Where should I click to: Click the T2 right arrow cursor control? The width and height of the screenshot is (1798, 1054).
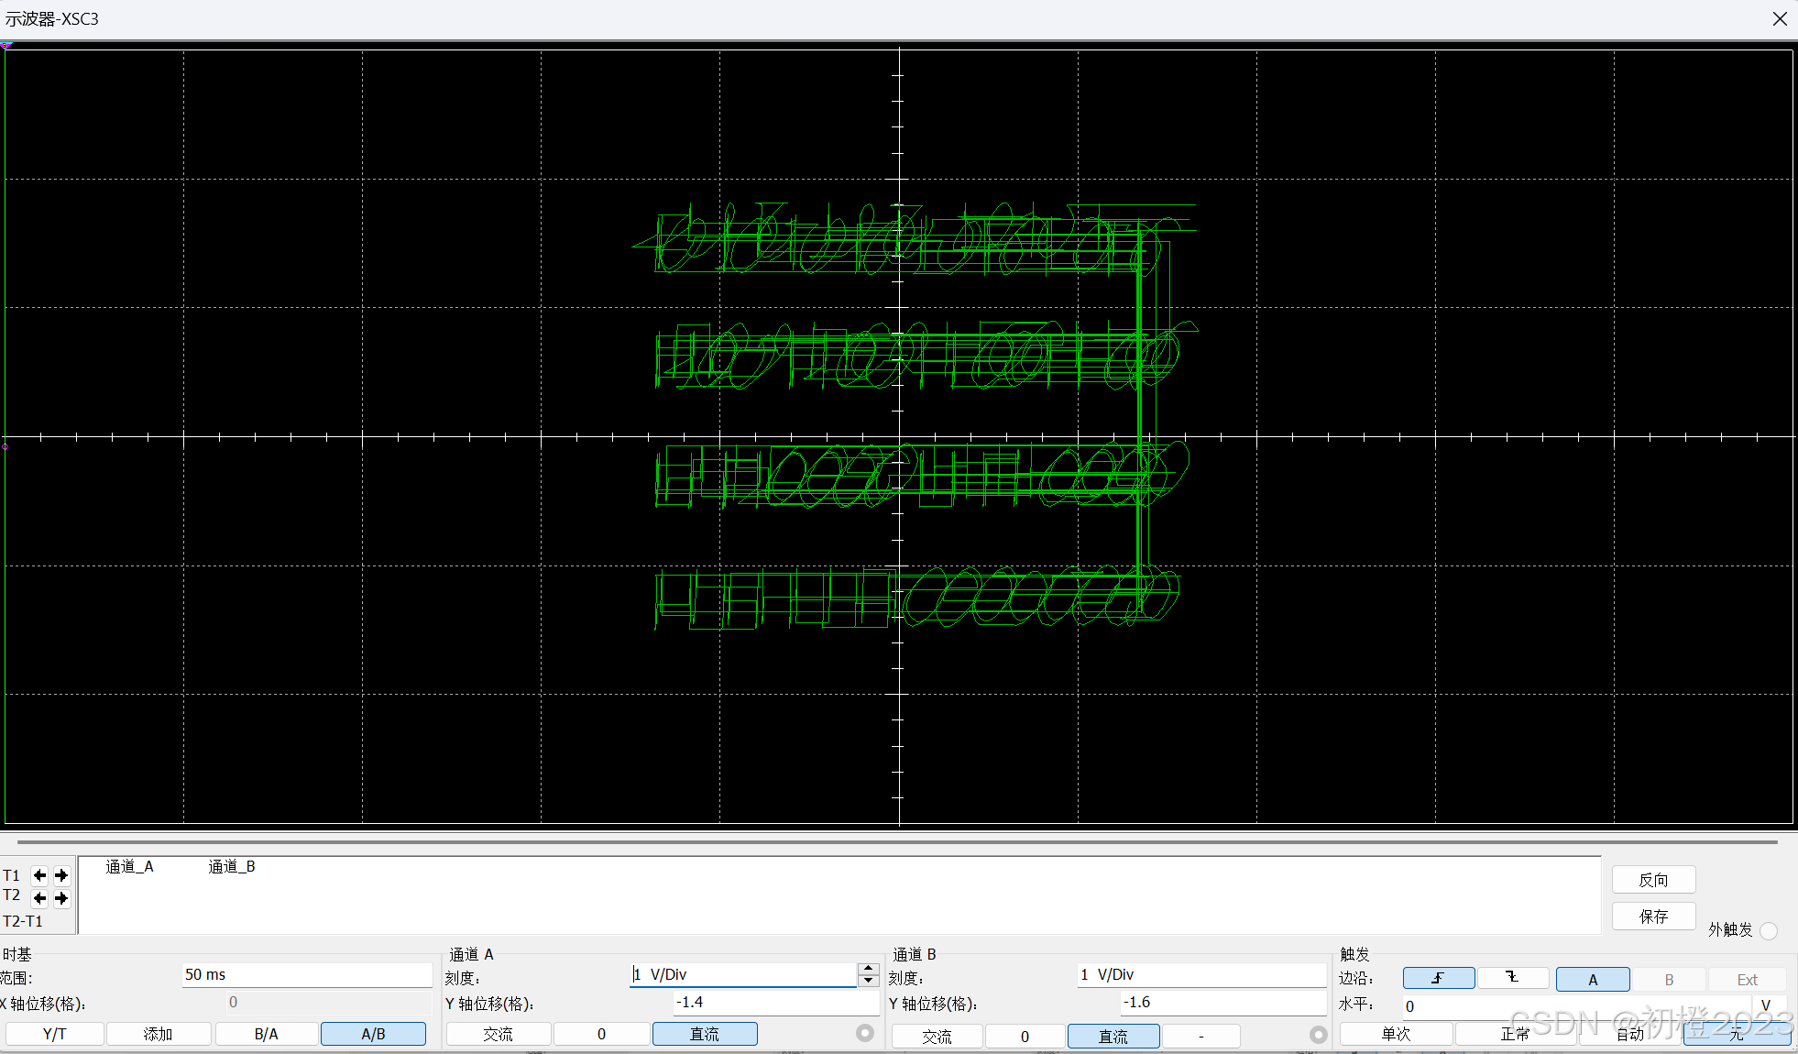pos(61,898)
